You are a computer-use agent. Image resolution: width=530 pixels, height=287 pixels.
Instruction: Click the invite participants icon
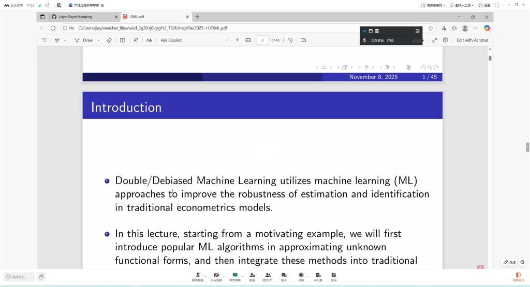pyautogui.click(x=252, y=276)
